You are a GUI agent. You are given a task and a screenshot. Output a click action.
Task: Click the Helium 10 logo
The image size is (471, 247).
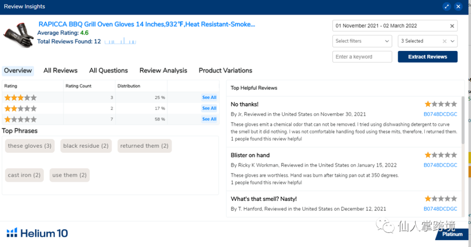[x=38, y=233]
